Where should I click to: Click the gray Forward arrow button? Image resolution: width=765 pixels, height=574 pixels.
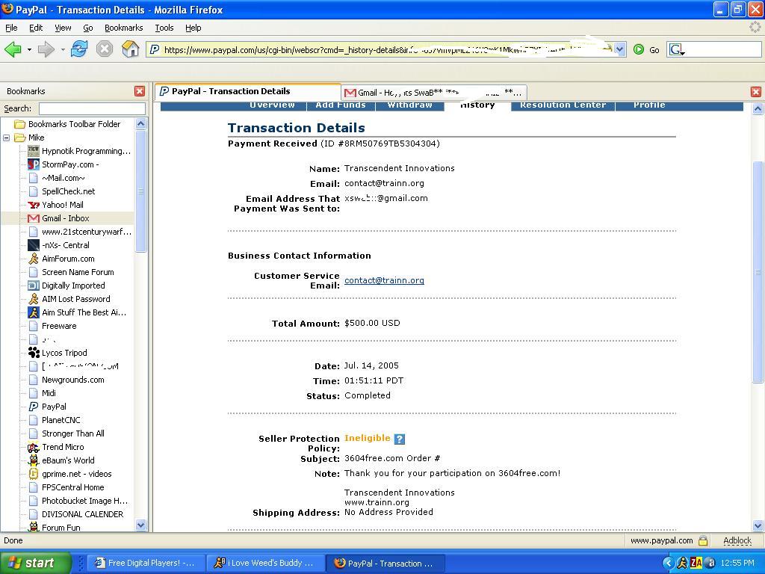(46, 49)
